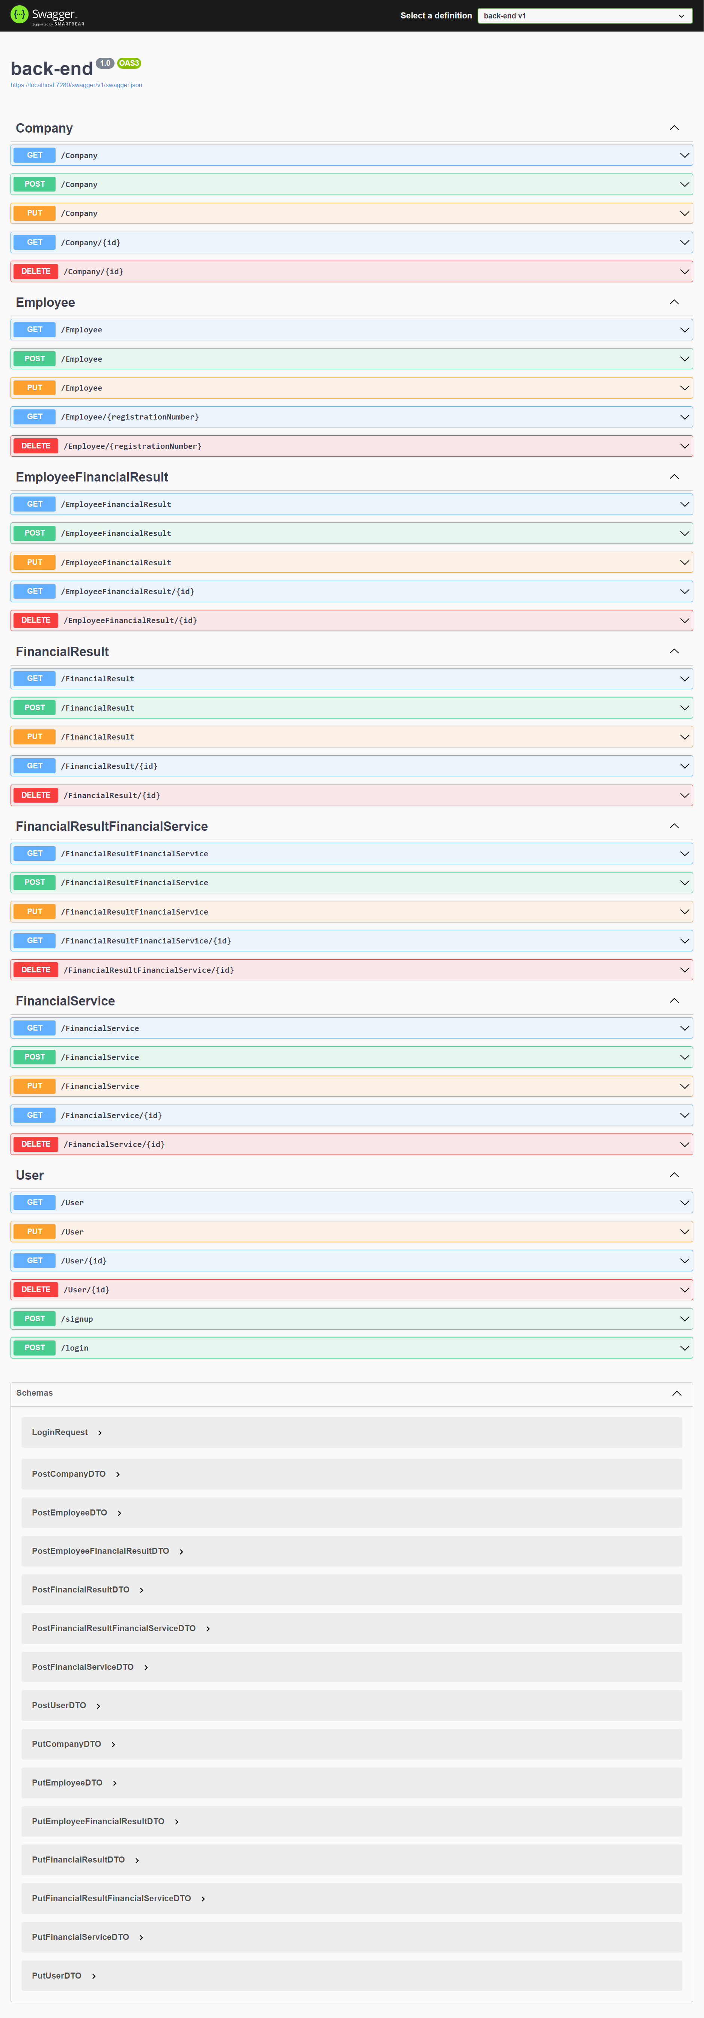The height and width of the screenshot is (2018, 704).
Task: Click chevron on POST /FinancialResult row
Action: 684,708
